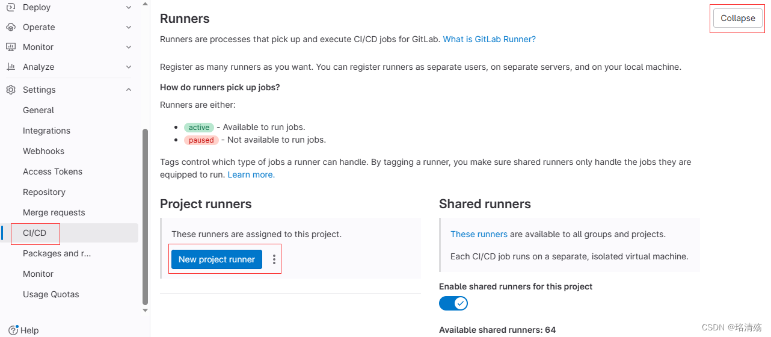Expand the Analyze section chevron
The width and height of the screenshot is (771, 337).
129,67
